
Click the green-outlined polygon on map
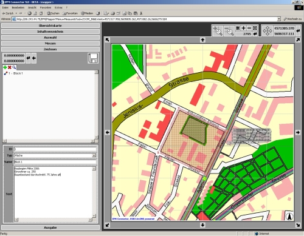194,130
